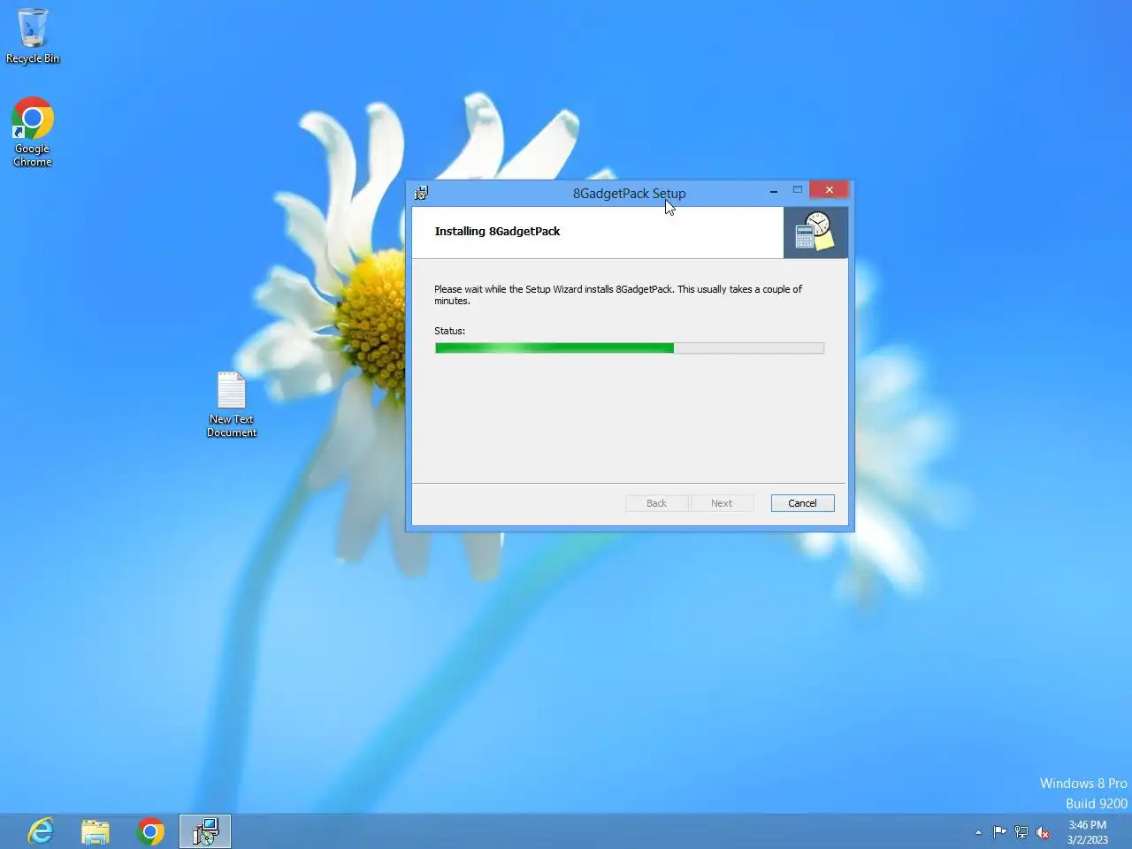Click the Status: label
The height and width of the screenshot is (849, 1132).
(x=449, y=331)
